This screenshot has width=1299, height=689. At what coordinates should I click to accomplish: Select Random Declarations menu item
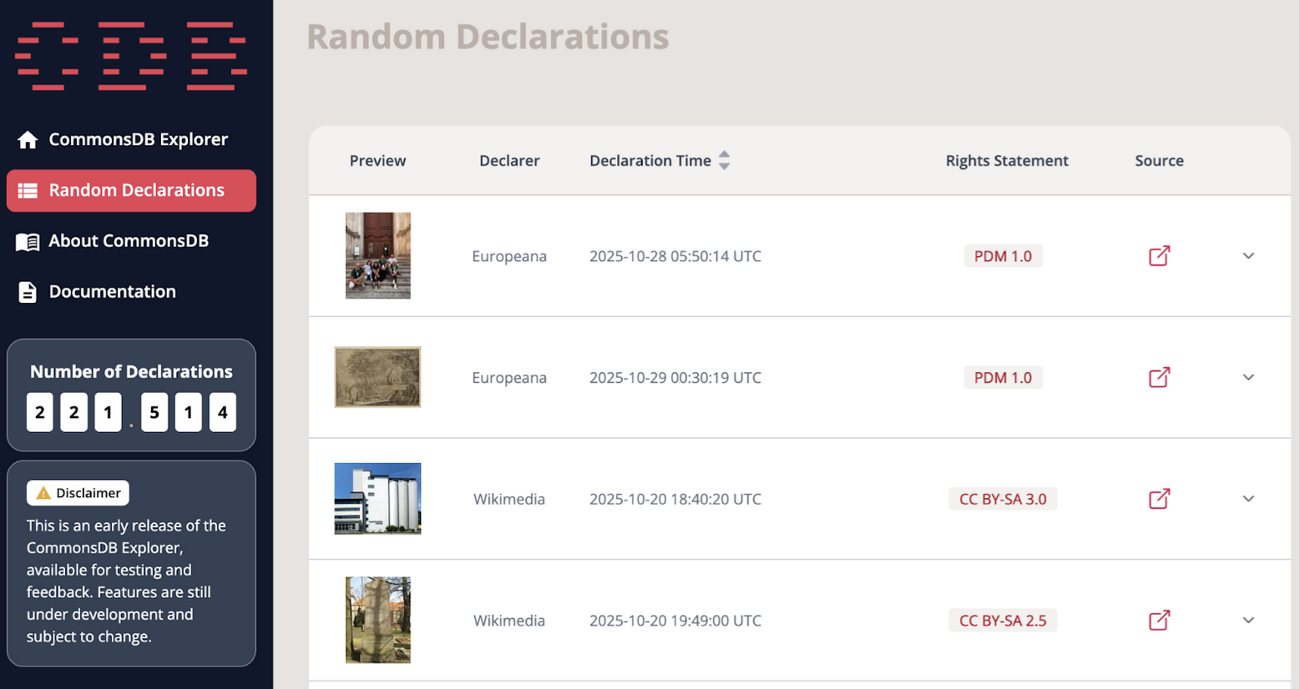click(x=136, y=190)
